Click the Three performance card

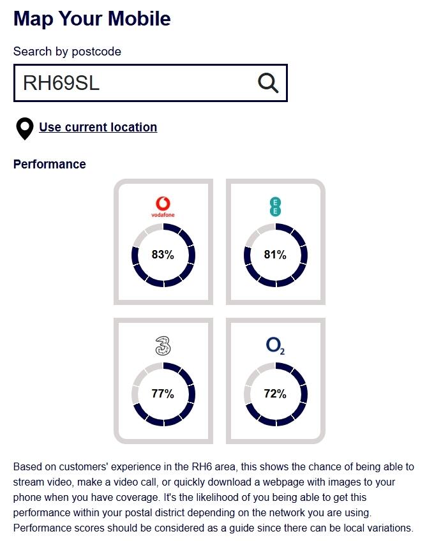[x=163, y=381]
